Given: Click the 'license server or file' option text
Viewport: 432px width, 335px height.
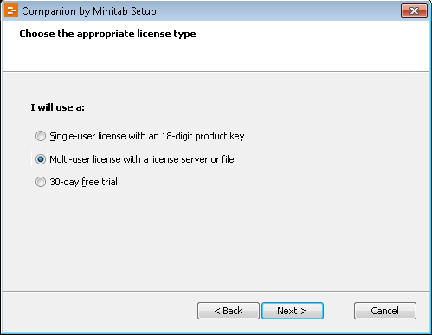Looking at the screenshot, I should [x=192, y=159].
